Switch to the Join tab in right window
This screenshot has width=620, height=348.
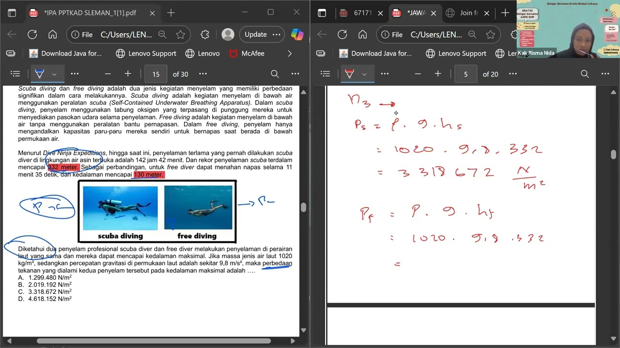click(x=467, y=13)
